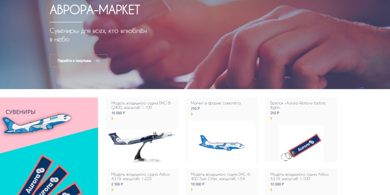
Task: Click the hamburger lines icon in the shopping button
Action: click(x=98, y=61)
